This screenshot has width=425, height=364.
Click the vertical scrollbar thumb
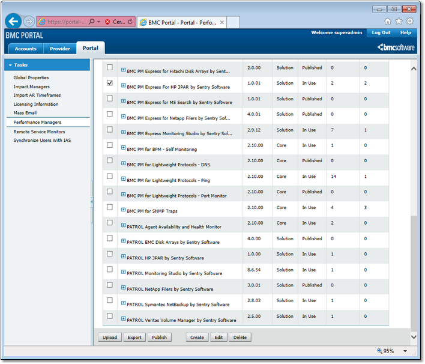point(414,273)
